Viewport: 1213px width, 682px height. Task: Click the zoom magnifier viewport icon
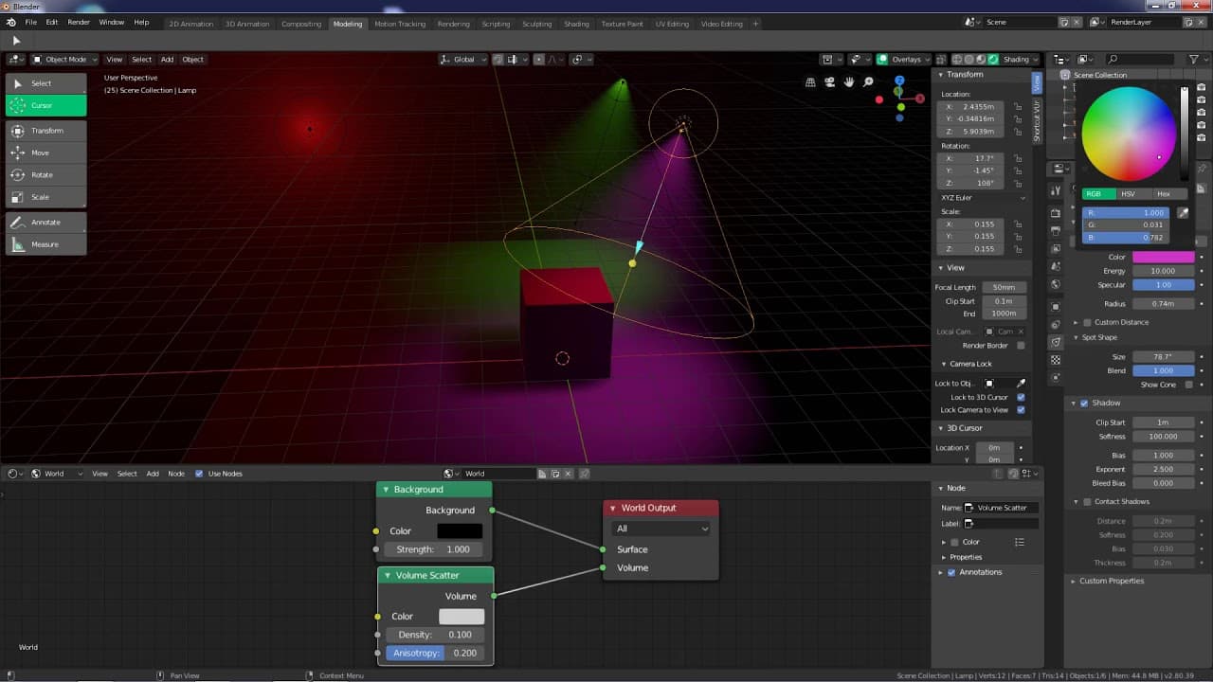pyautogui.click(x=868, y=82)
